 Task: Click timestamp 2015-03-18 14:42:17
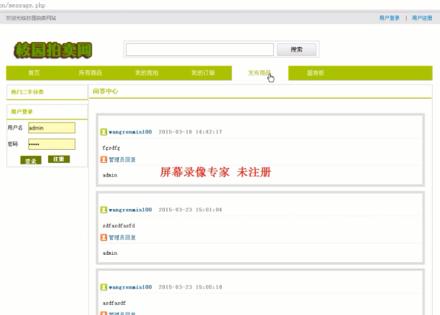click(x=190, y=132)
